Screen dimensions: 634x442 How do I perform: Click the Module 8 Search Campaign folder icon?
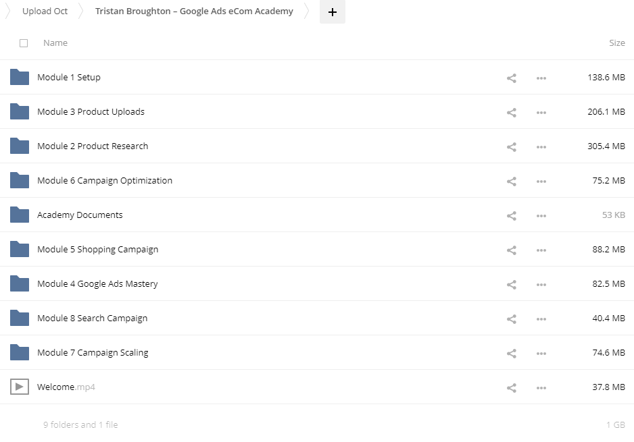20,318
